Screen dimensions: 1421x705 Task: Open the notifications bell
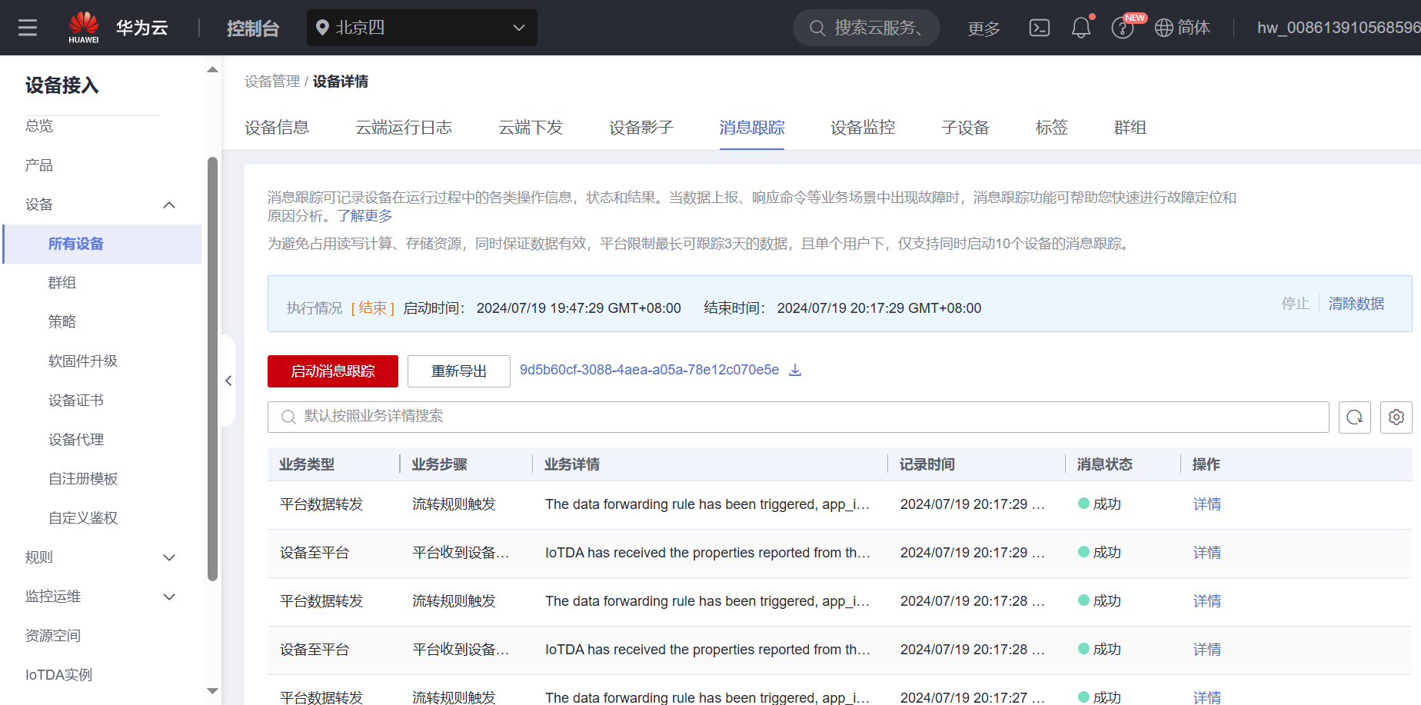point(1081,28)
